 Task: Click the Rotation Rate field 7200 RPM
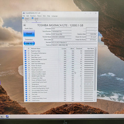(x=92, y=34)
